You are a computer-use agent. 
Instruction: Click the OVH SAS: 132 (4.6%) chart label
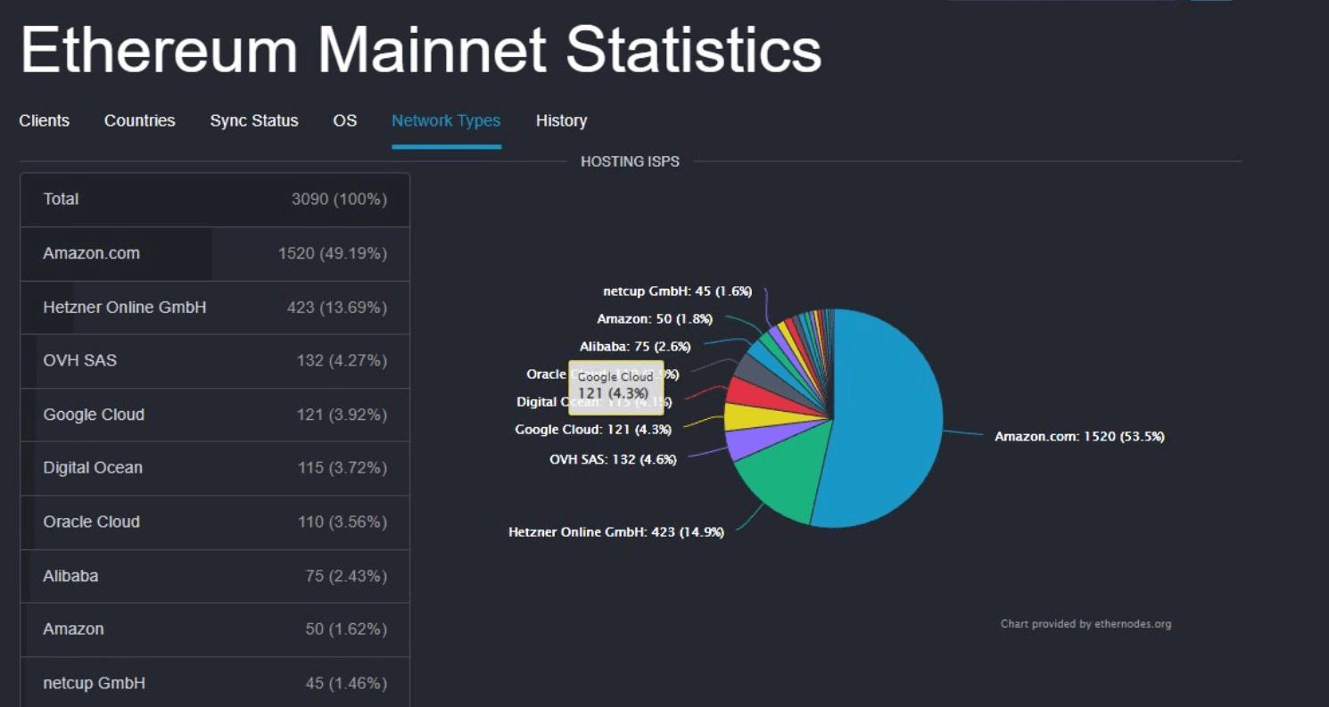click(613, 460)
